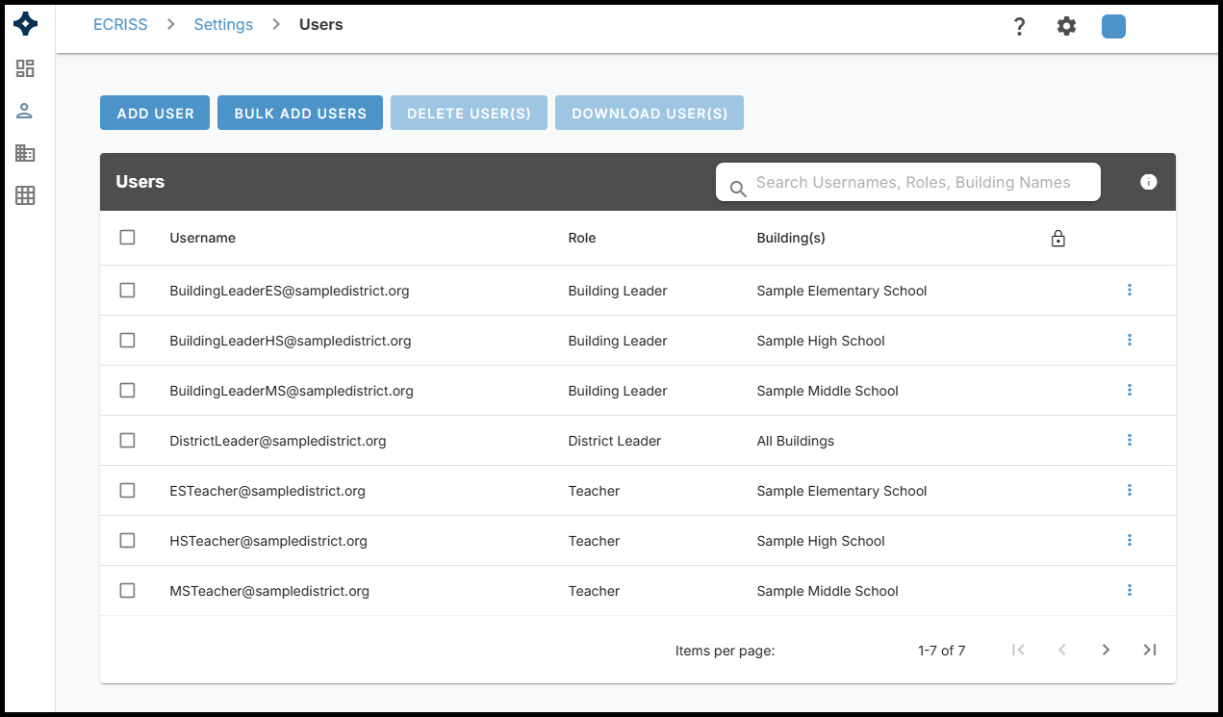Screen dimensions: 1223x717
Task: Click the lock icon column header
Action: click(x=1057, y=239)
